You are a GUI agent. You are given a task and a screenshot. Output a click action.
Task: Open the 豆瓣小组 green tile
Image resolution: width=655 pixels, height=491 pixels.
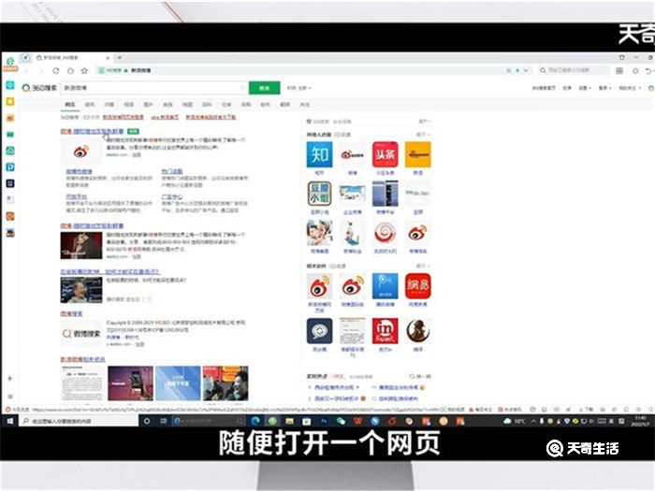[320, 194]
